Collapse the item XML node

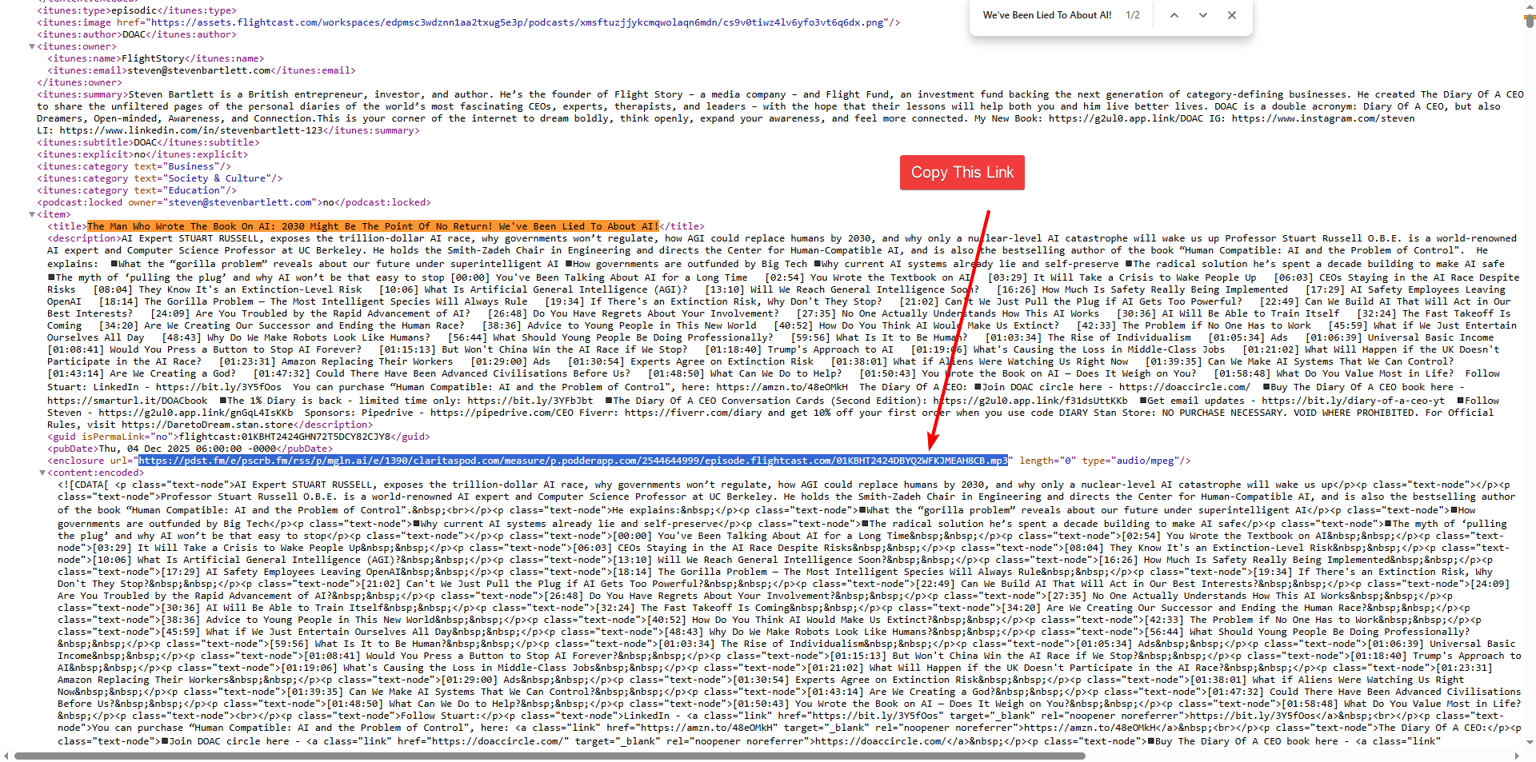(x=32, y=214)
